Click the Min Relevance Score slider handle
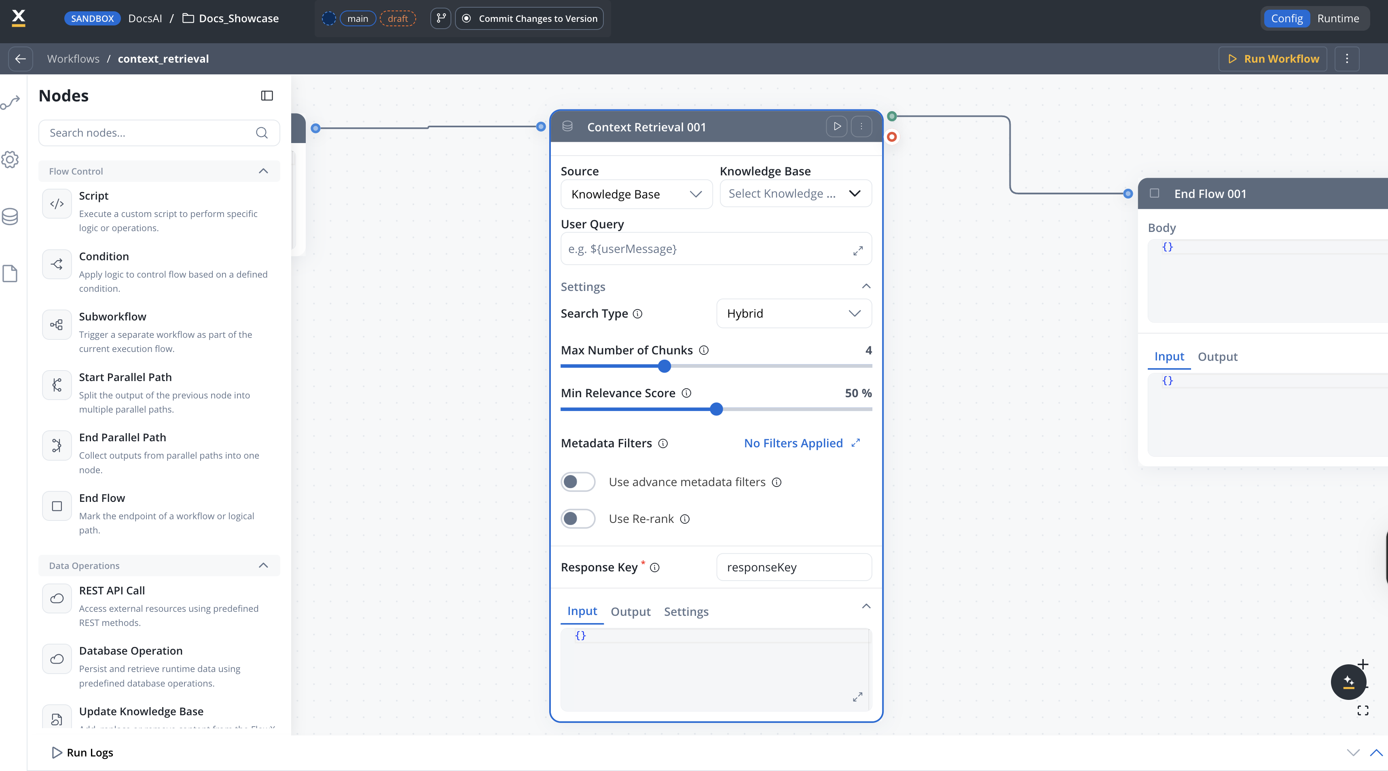1388x771 pixels. click(716, 409)
